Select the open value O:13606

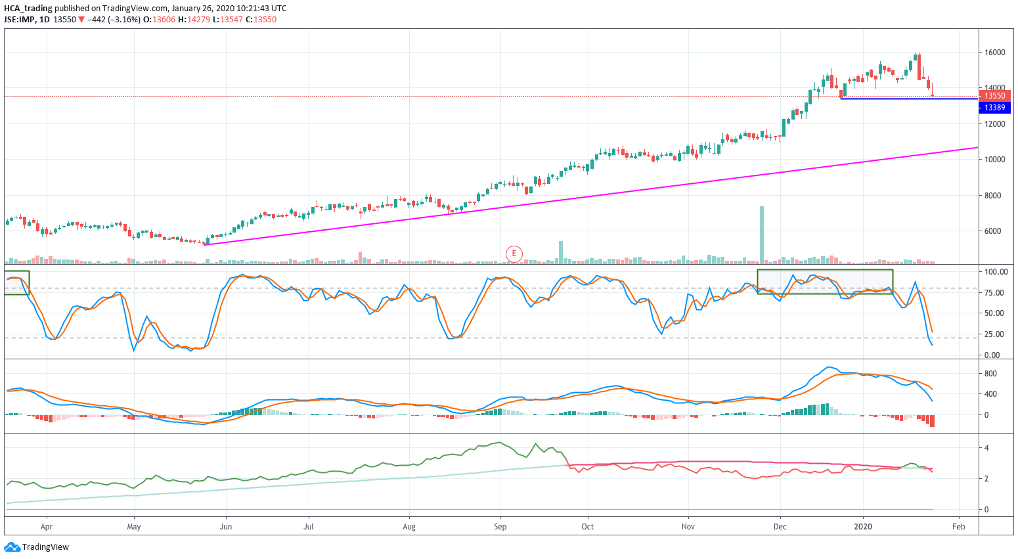(160, 20)
